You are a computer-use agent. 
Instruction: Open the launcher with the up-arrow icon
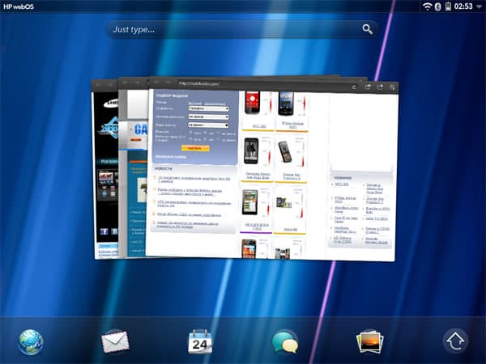click(x=455, y=341)
